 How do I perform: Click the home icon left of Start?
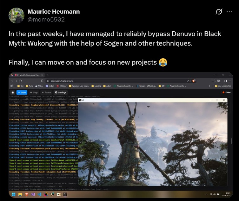(x=12, y=92)
